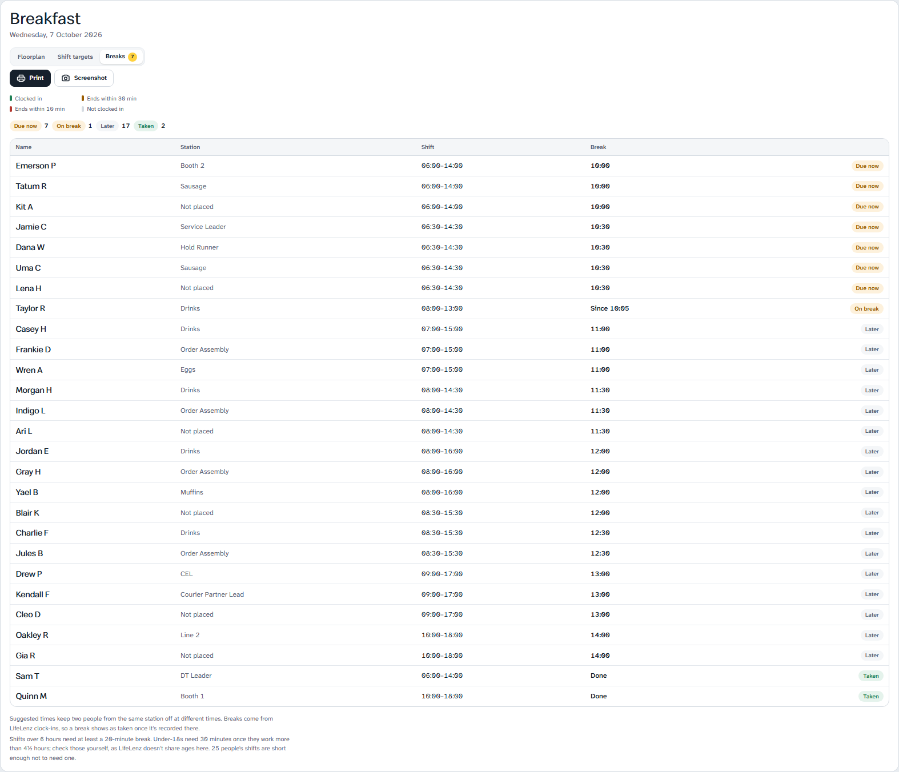Click Since 10:05 break time
This screenshot has width=899, height=772.
click(x=609, y=309)
